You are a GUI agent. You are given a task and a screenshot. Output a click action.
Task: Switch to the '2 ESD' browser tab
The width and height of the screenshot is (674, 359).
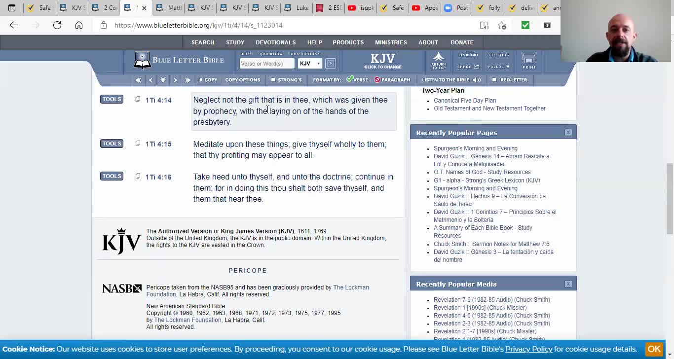coord(329,7)
